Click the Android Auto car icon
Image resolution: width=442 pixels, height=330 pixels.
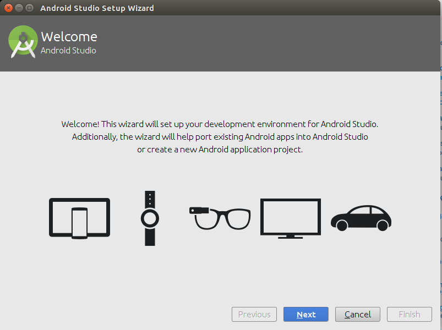[361, 218]
